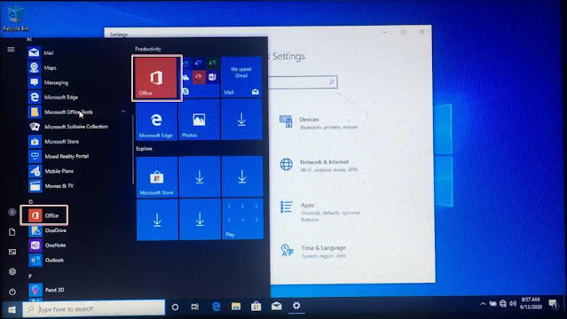
Task: Open Devices in Settings window
Action: click(x=319, y=123)
